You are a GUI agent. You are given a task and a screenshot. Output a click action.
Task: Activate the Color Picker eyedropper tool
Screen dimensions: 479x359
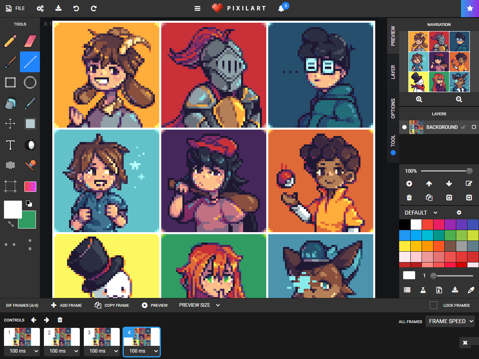coord(30,103)
